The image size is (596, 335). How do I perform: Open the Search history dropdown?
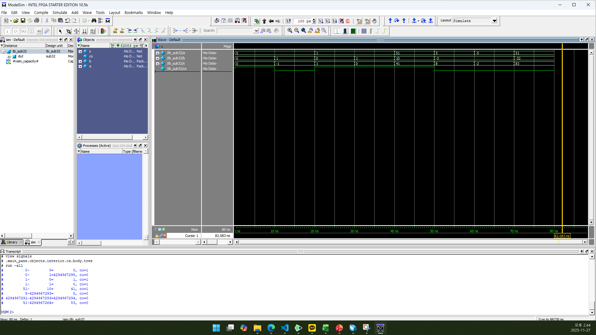pos(256,30)
